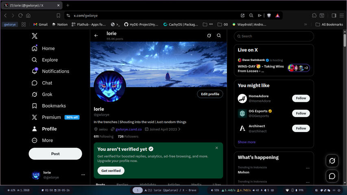Viewport: 347px width, 195px height.
Task: Expand the More menu in sidebar
Action: 42,141
